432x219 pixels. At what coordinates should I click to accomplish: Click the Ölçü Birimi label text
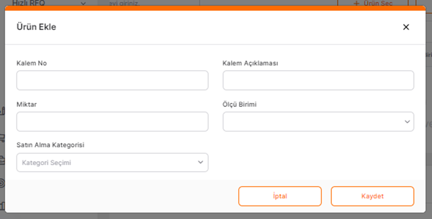[x=240, y=105]
